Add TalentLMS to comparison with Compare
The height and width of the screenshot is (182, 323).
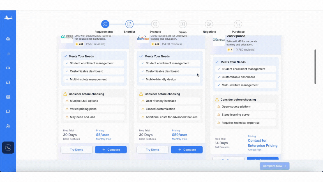(x=187, y=150)
